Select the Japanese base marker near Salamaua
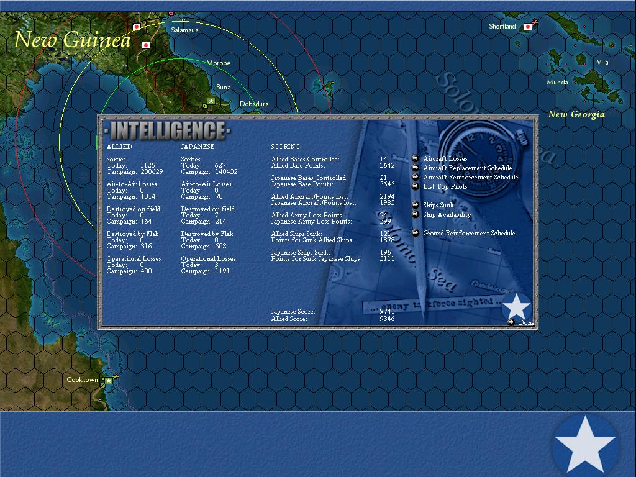Viewport: 636px width, 477px height. (x=137, y=27)
